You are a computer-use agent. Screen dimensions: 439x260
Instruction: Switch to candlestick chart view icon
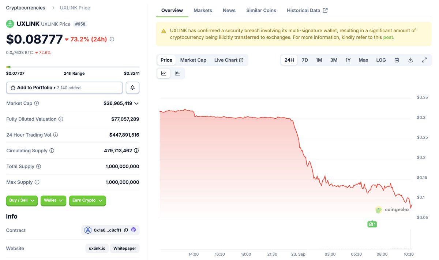point(177,73)
